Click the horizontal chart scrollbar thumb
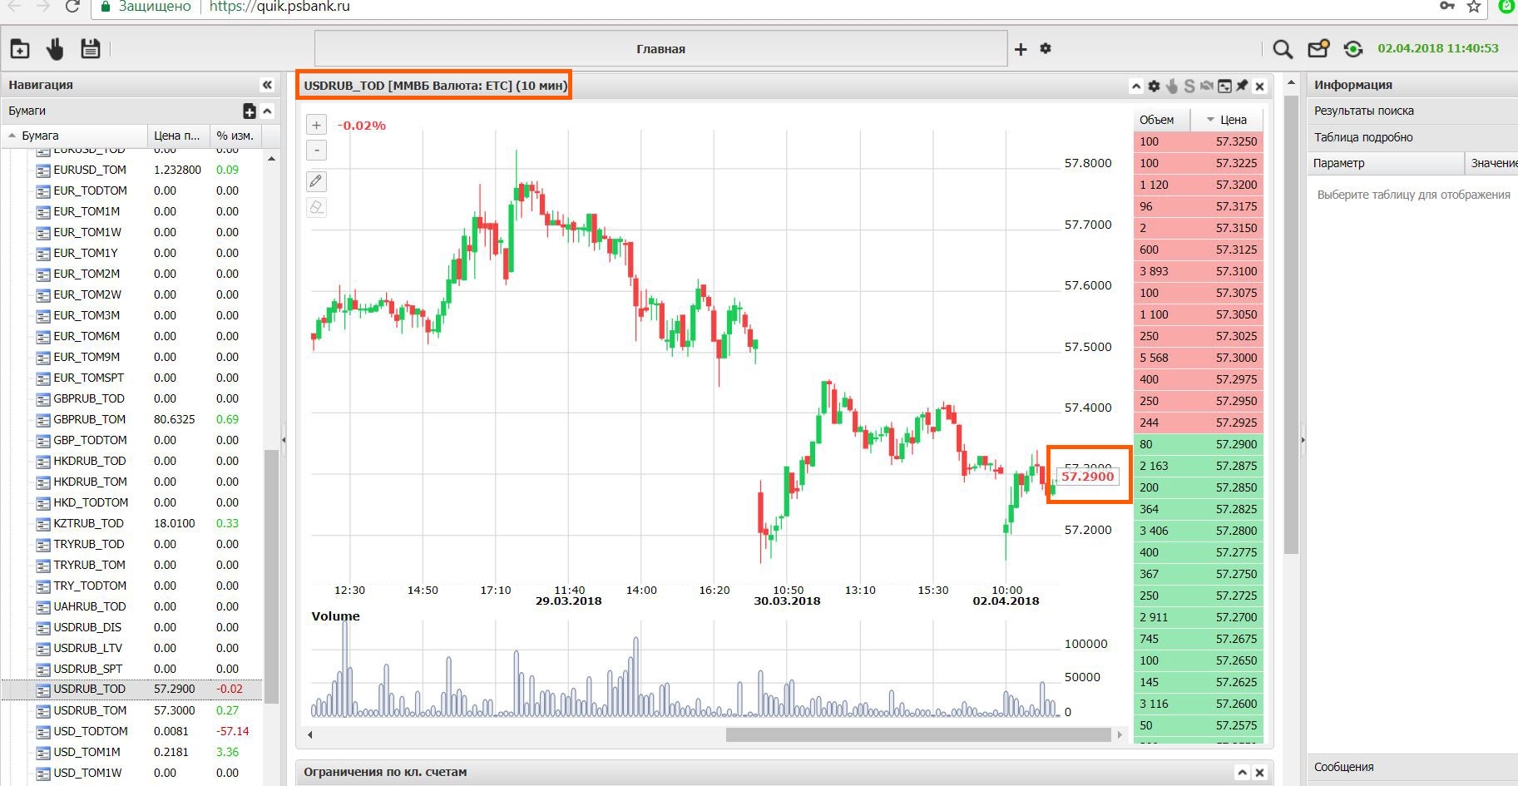Viewport: 1518px width, 786px height. coord(918,735)
